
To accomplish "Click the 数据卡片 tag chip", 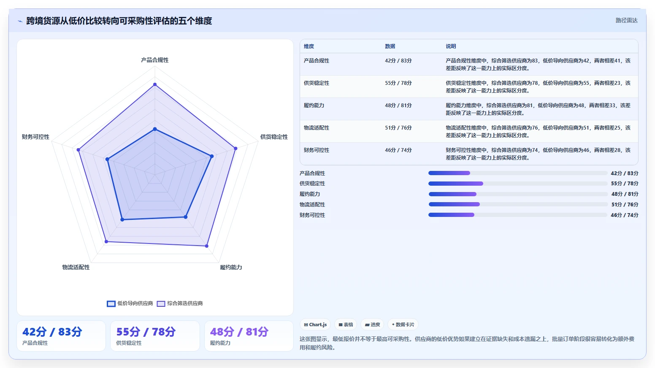I will (x=403, y=325).
